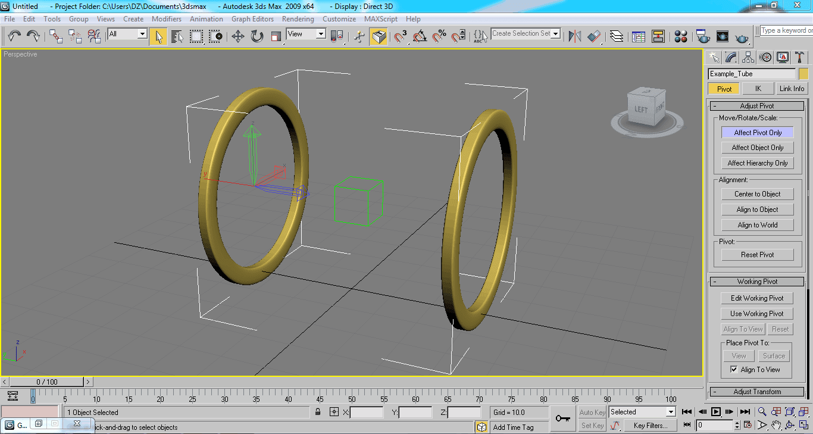Image resolution: width=813 pixels, height=434 pixels.
Task: Click the 0 / 100 time slider
Action: tap(48, 382)
